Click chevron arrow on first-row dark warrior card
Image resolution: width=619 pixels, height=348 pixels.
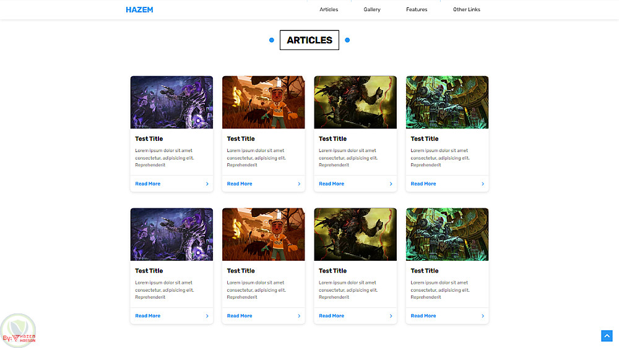[391, 184]
